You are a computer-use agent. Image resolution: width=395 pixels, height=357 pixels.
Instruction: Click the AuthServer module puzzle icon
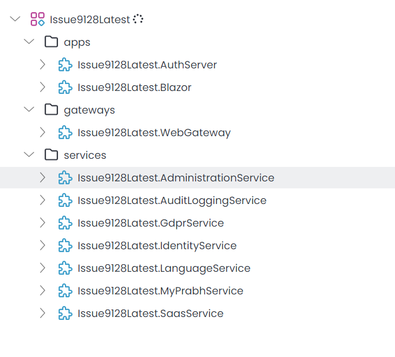pyautogui.click(x=66, y=65)
